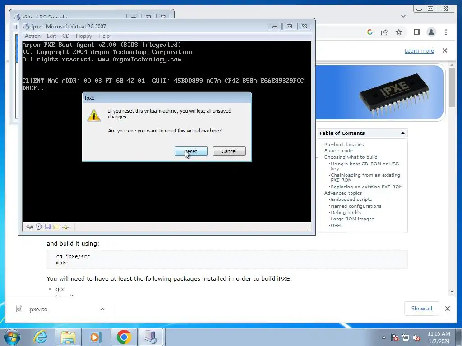Expand the ipxe.iso download options arrow
The width and height of the screenshot is (462, 346).
coord(102,309)
